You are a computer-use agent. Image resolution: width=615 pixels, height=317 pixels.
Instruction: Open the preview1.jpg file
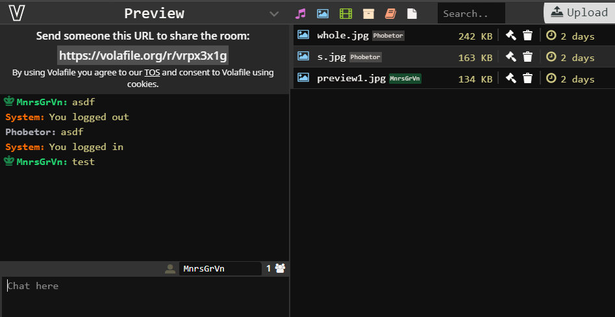point(351,79)
